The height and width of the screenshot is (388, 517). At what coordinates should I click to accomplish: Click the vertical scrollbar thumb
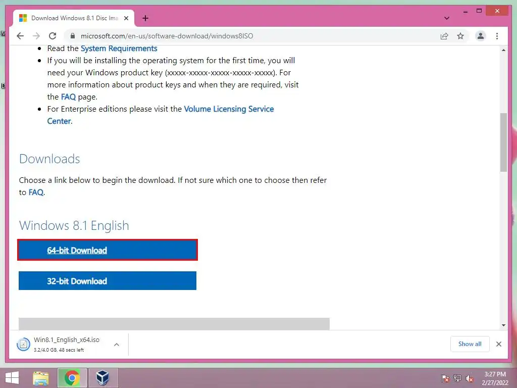click(503, 142)
